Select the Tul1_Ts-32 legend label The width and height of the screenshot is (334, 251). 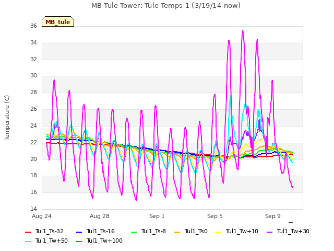(50, 231)
